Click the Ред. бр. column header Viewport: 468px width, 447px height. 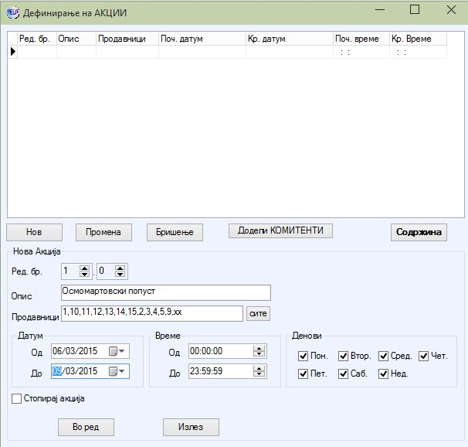coord(37,39)
